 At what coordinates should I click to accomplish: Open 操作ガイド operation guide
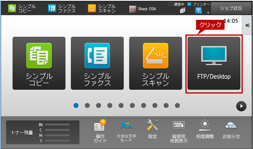tap(100, 131)
